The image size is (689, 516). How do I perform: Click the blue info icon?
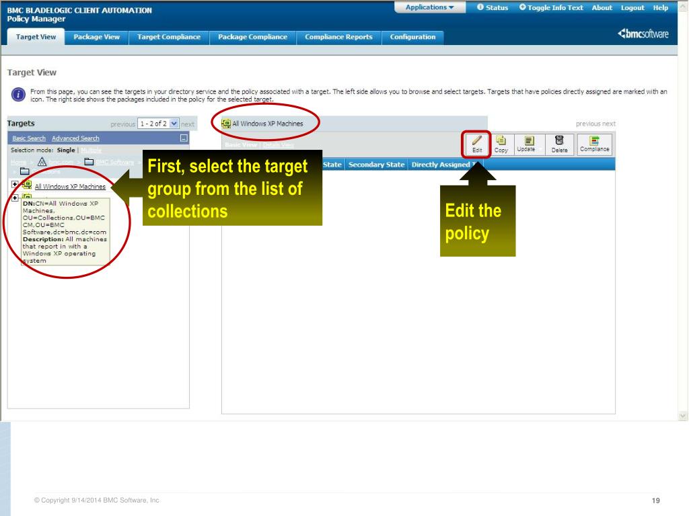pyautogui.click(x=18, y=94)
